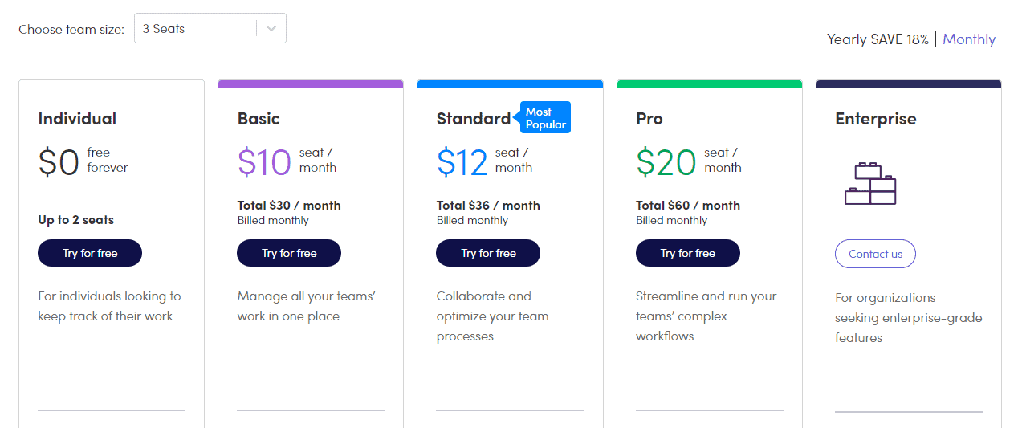Switch to Yearly SAVE 18% billing
Viewport: 1018px width, 428px height.
tap(878, 39)
